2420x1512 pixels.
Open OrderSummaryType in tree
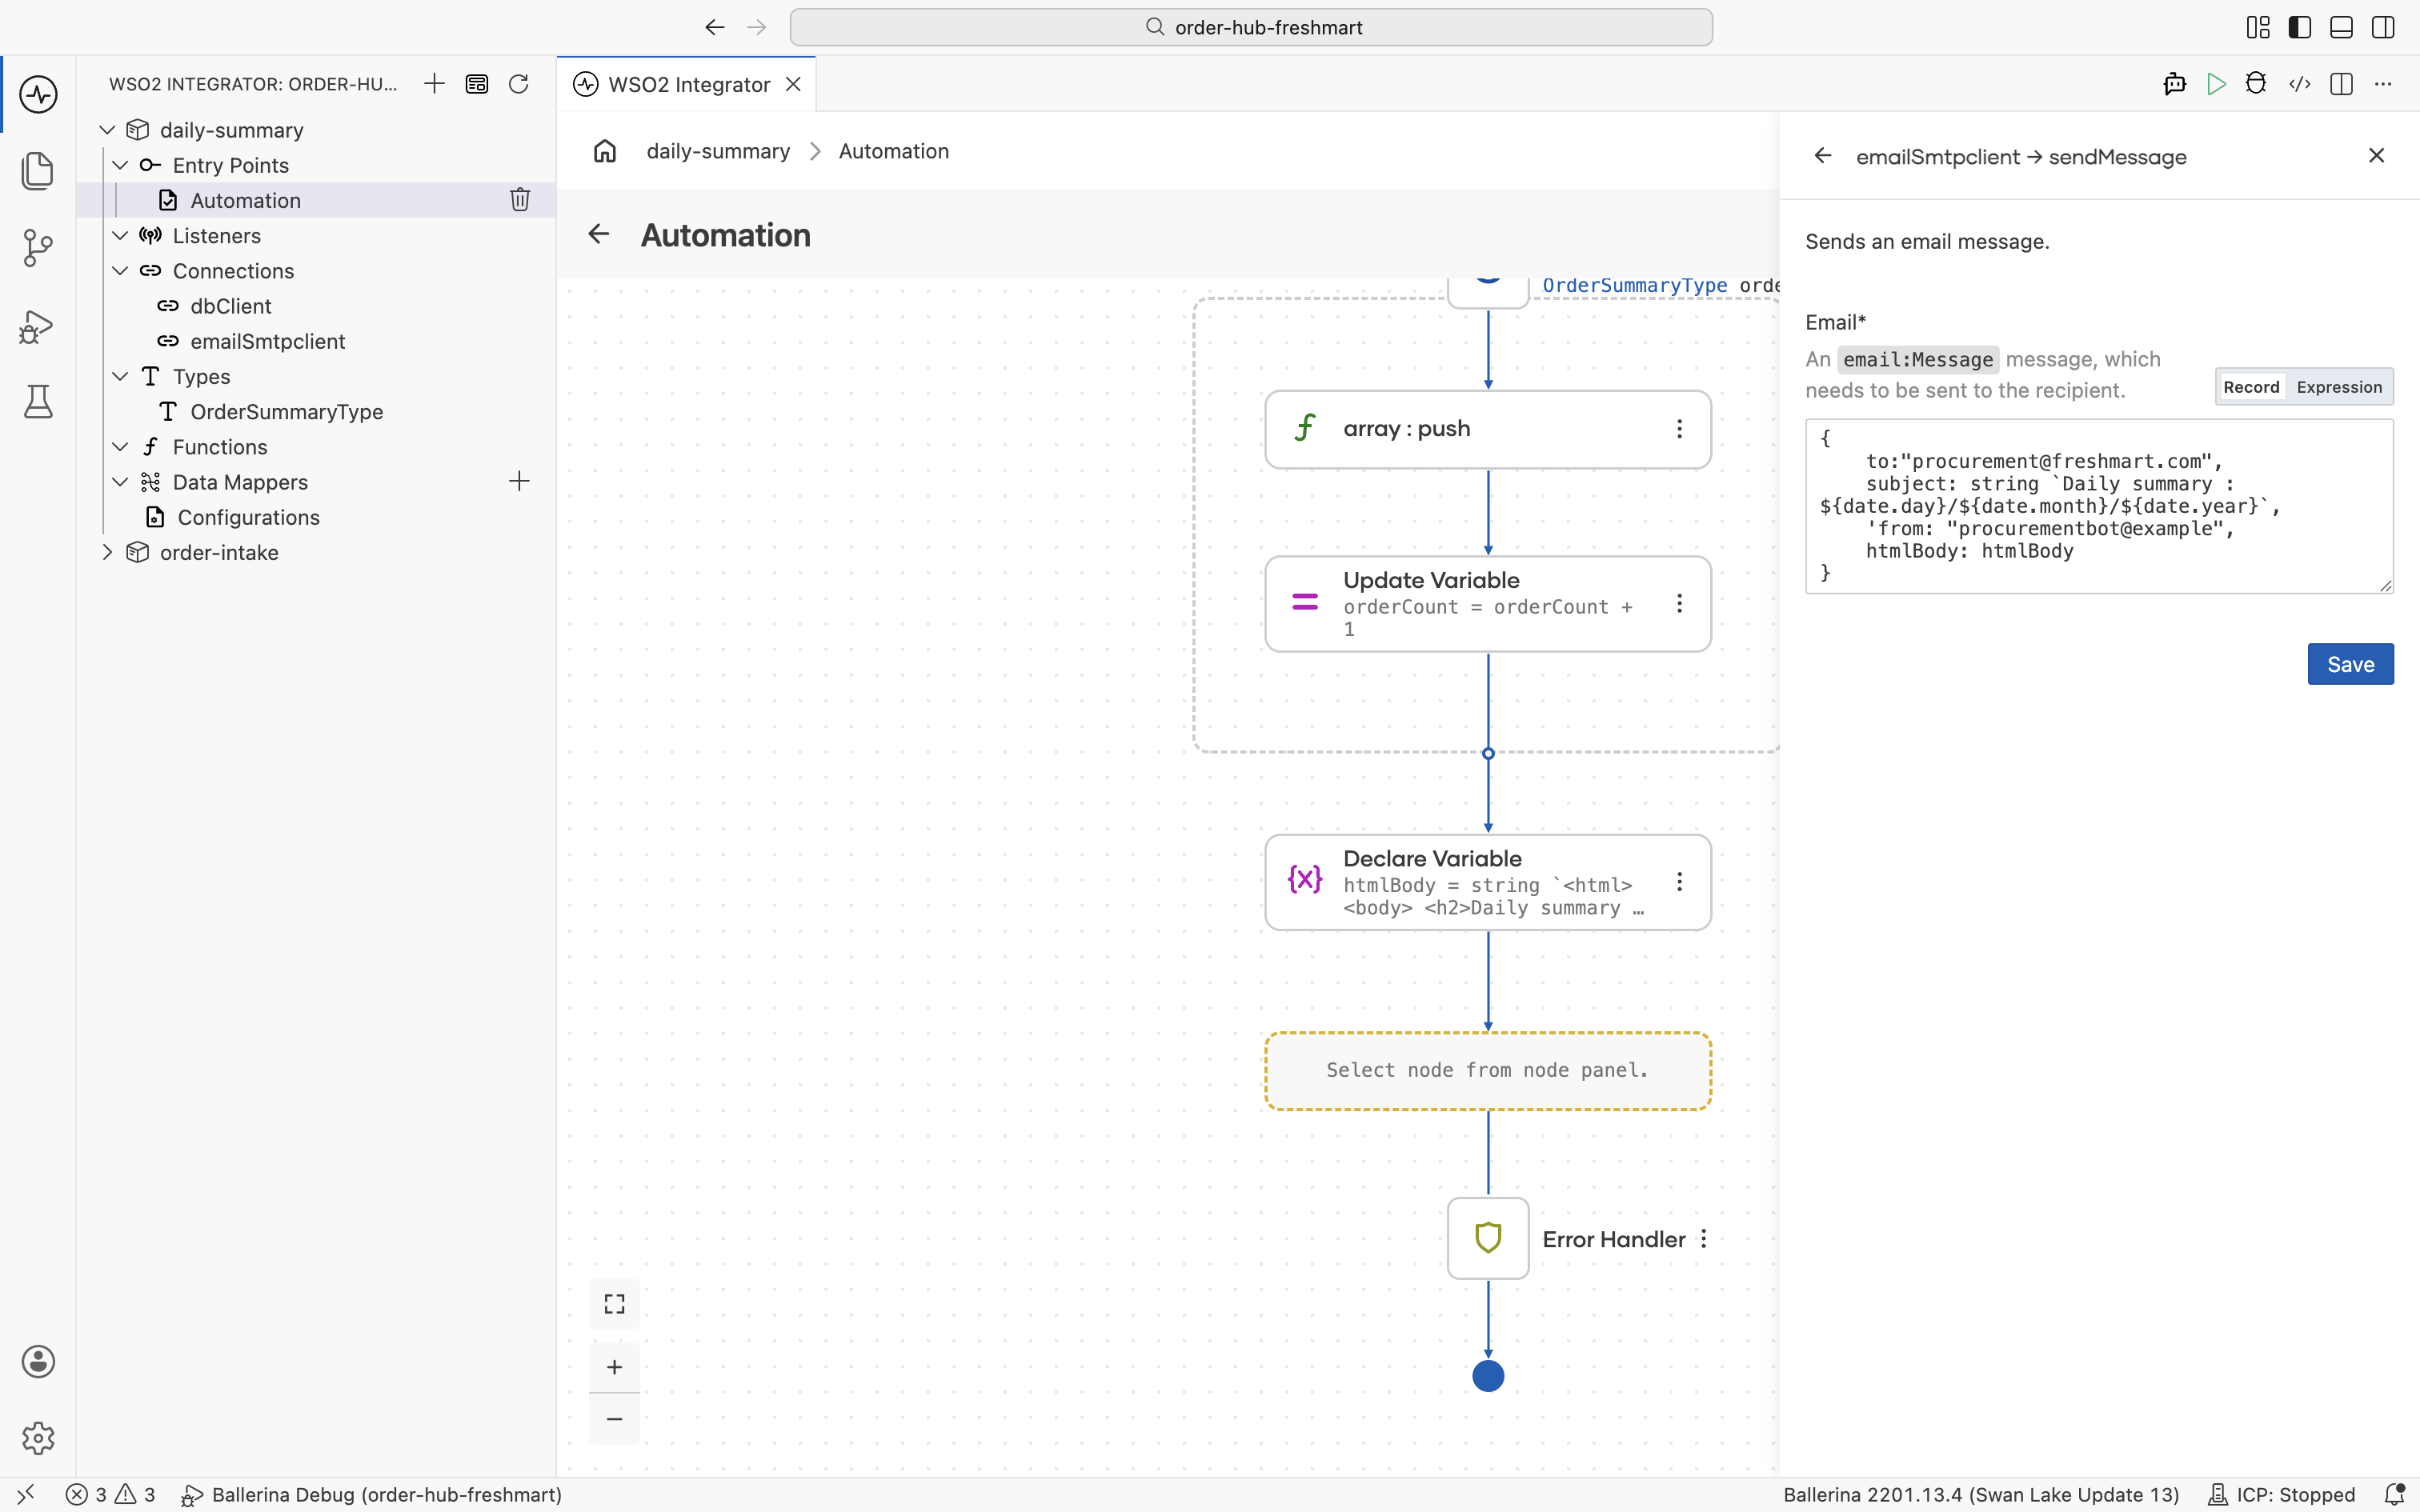[286, 412]
